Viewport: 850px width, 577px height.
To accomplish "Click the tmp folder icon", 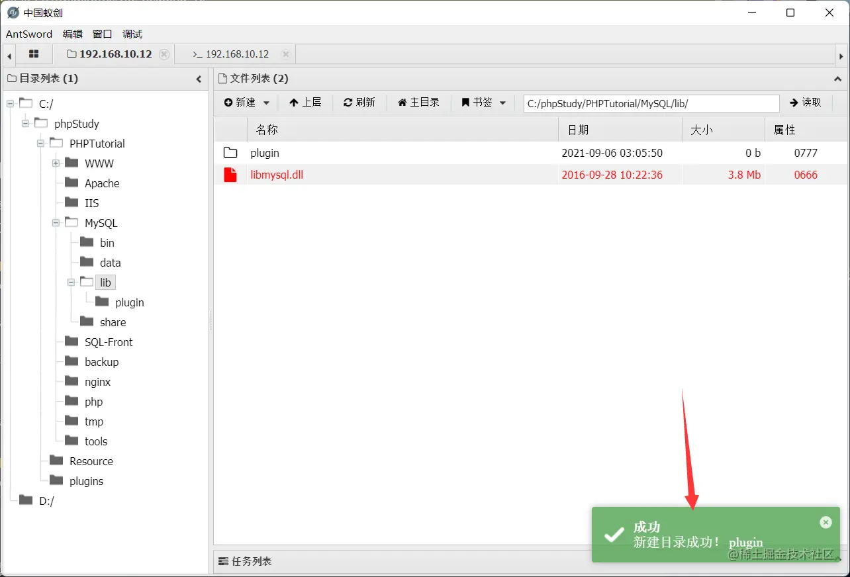I will [71, 421].
